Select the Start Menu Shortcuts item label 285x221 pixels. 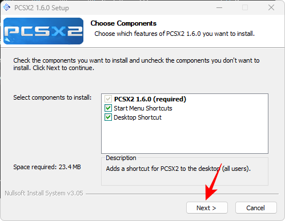click(143, 108)
